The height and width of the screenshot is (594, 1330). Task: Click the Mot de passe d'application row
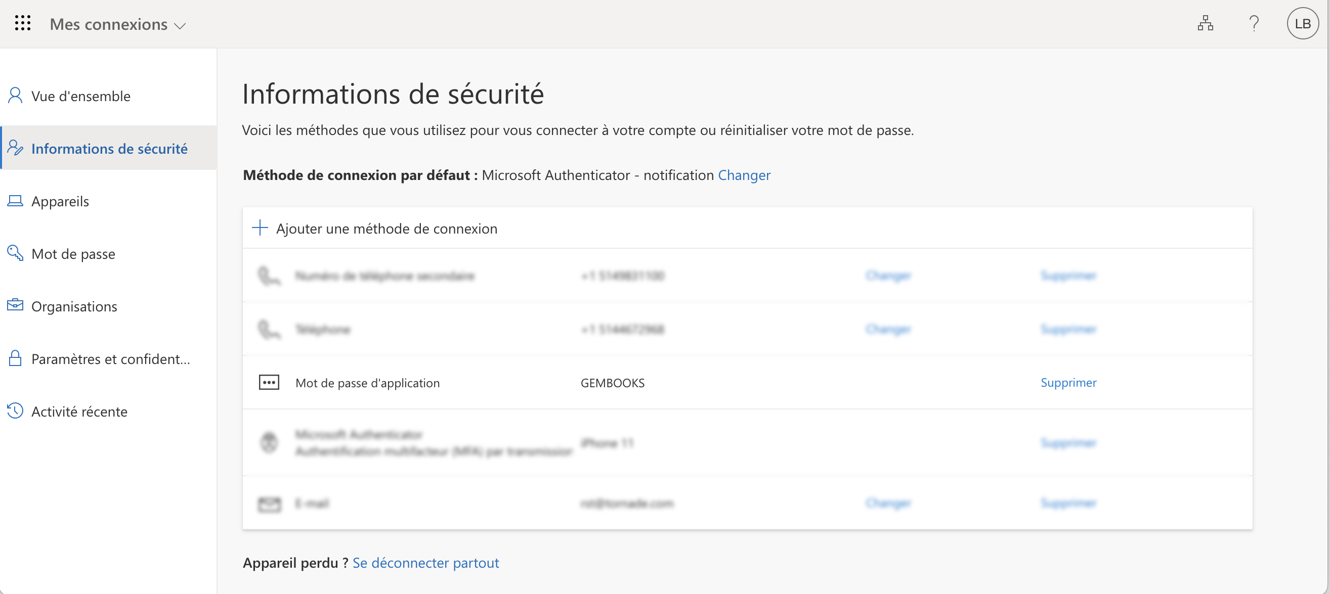coord(367,382)
